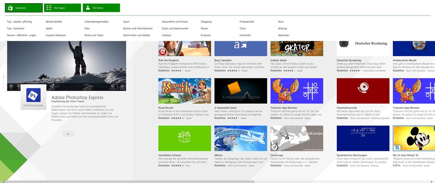Browse the Sport category
The image size is (435, 183).
click(x=126, y=22)
